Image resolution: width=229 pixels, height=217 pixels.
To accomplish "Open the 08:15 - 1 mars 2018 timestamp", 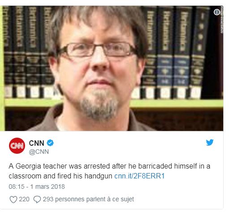I will point(37,187).
